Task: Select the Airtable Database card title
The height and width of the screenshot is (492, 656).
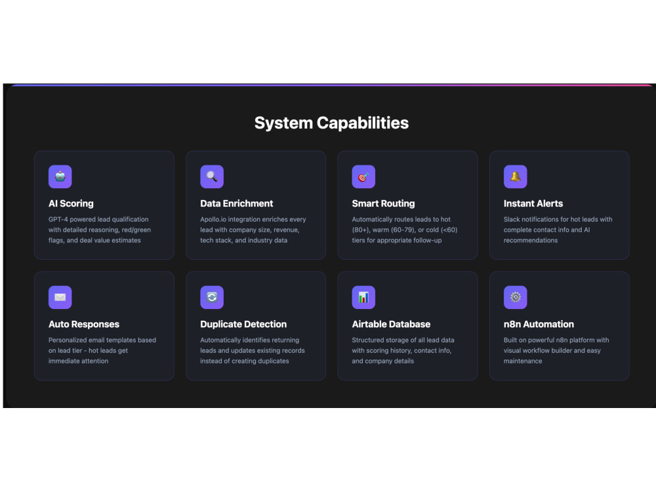Action: [391, 324]
